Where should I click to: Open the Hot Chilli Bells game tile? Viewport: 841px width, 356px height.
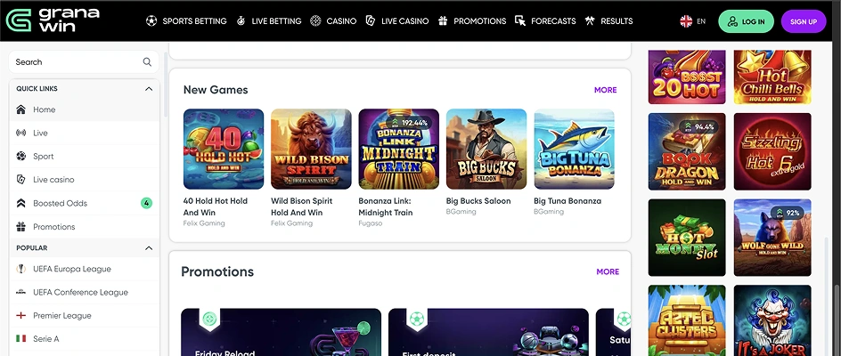point(772,77)
